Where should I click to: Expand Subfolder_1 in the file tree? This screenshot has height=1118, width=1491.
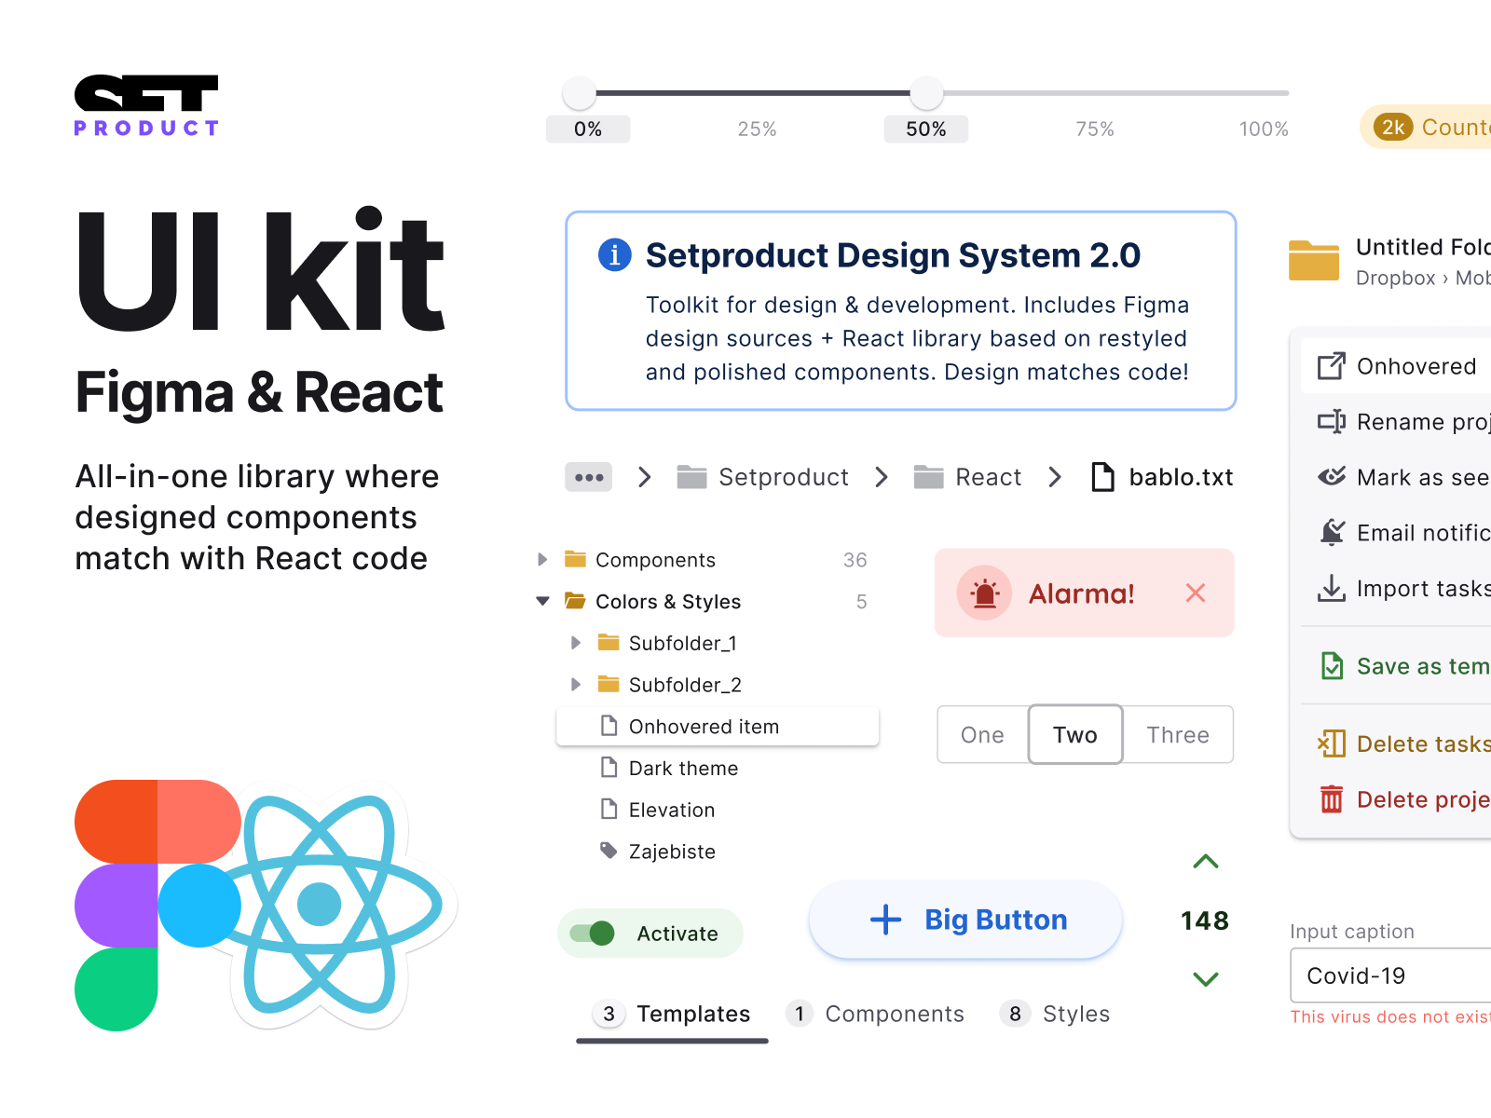pos(576,643)
